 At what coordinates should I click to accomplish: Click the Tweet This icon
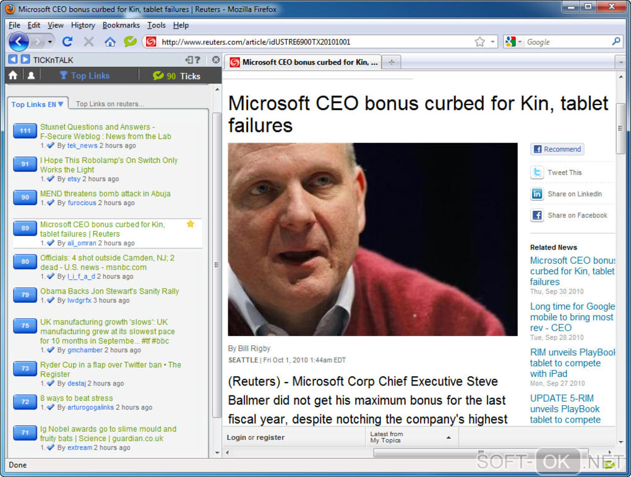point(537,172)
